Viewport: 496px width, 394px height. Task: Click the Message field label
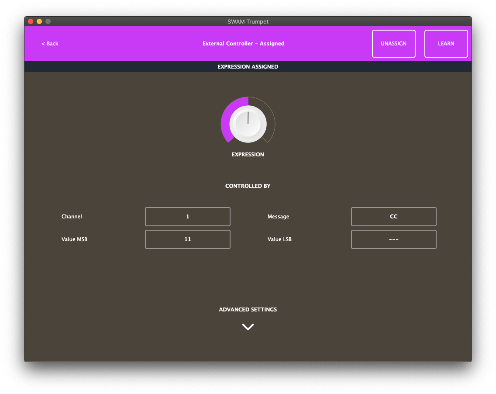click(279, 216)
